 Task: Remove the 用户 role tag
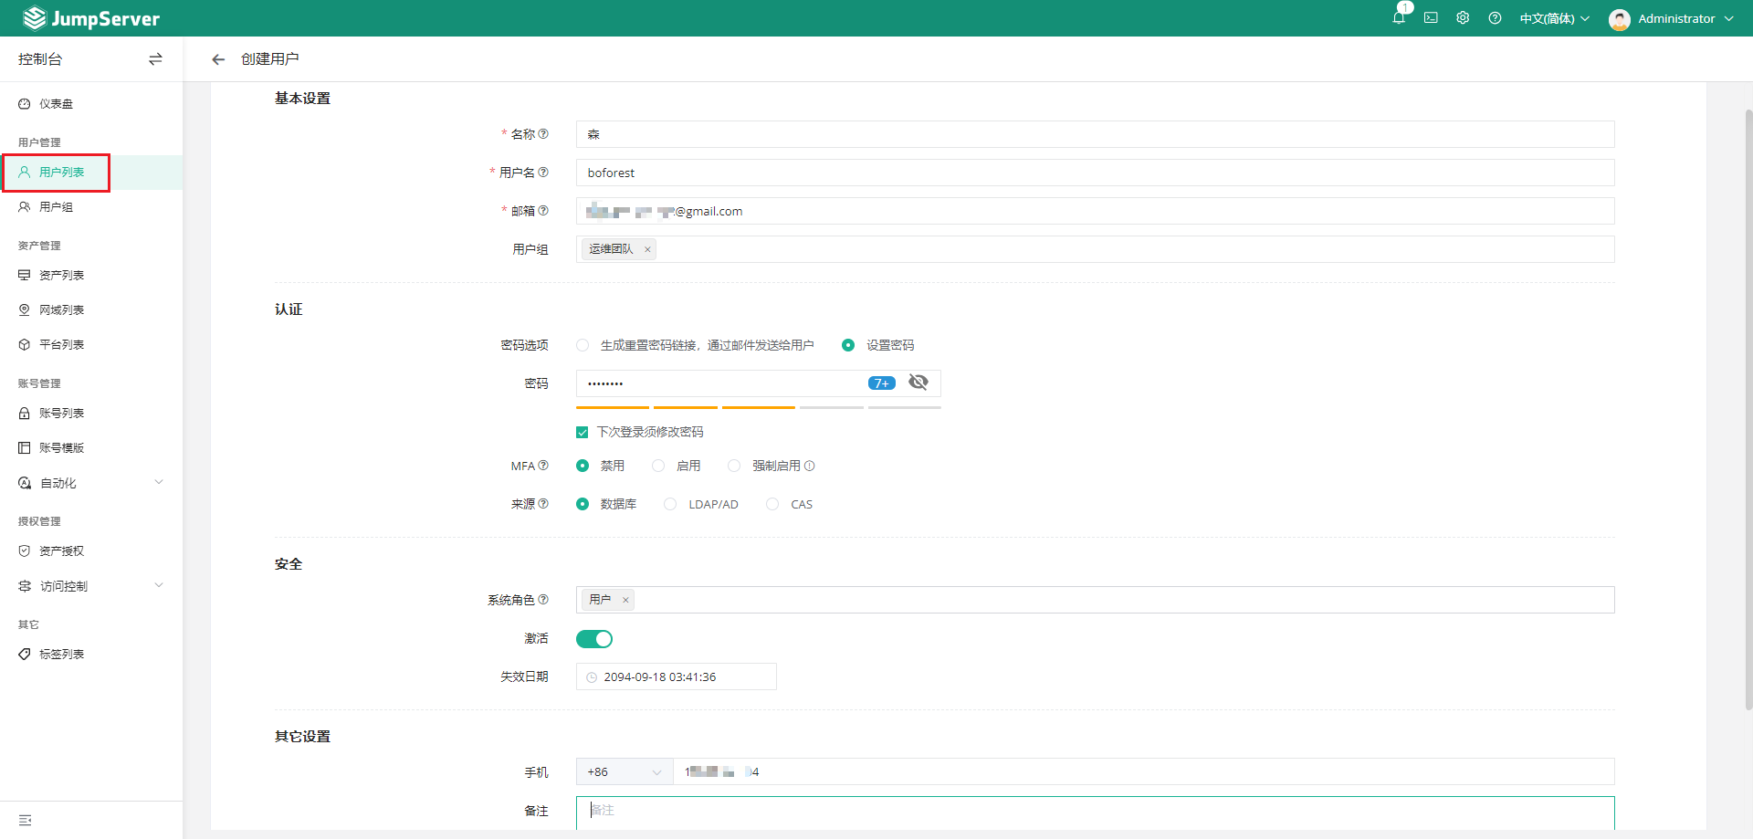(625, 600)
